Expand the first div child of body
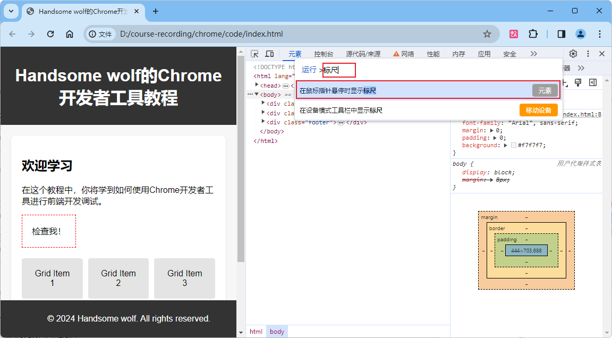 (263, 103)
